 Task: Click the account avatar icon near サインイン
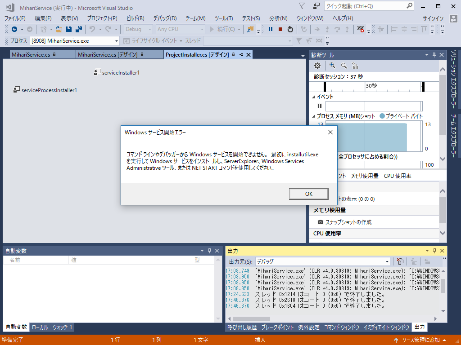pyautogui.click(x=453, y=18)
